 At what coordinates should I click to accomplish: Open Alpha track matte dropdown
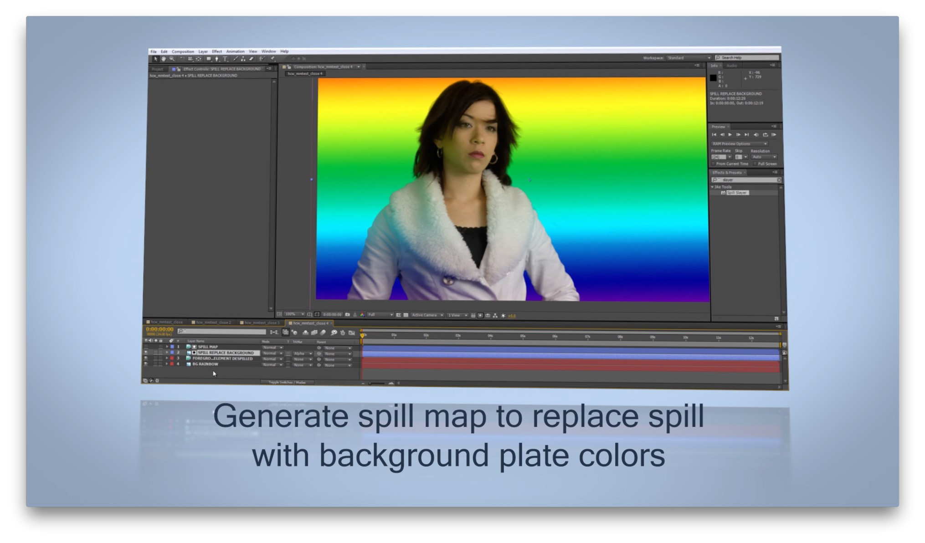(303, 353)
